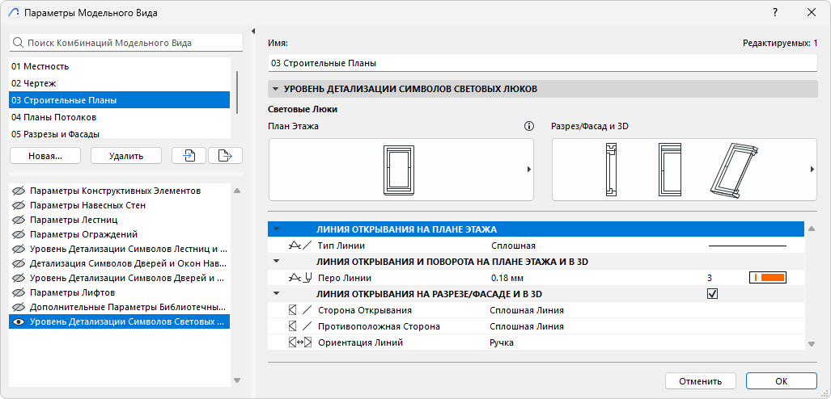Viewport: 831px width, 399px height.
Task: Click the crossed eye beside Детализация Символов Дверей и Окон
Action: pyautogui.click(x=19, y=263)
